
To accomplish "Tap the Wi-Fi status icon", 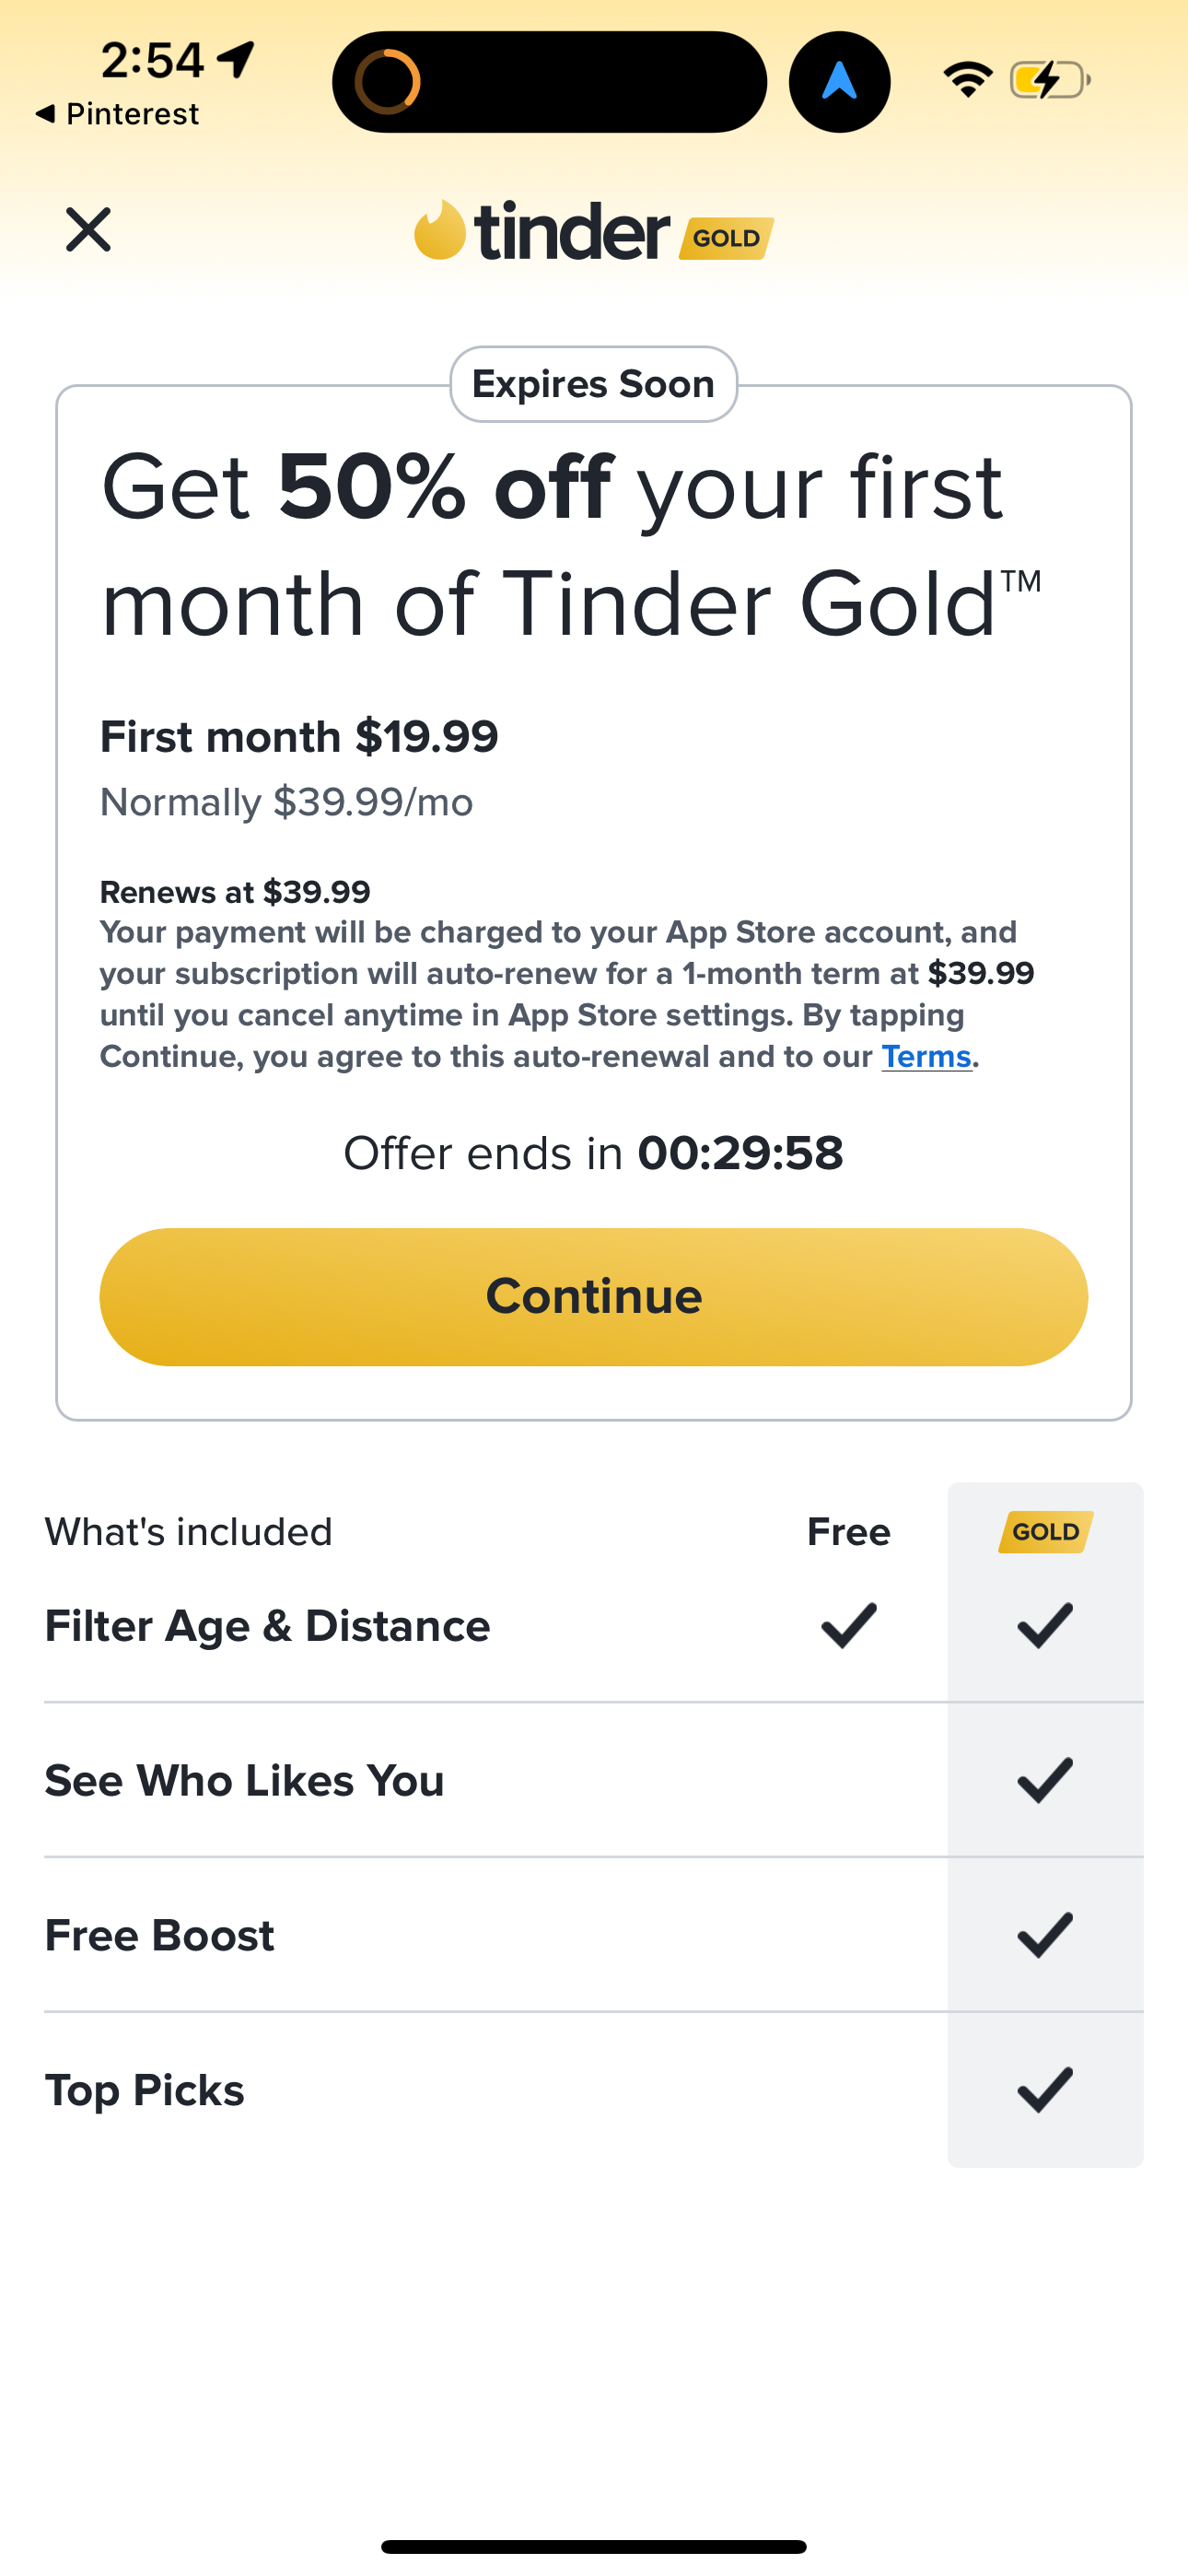I will point(967,80).
